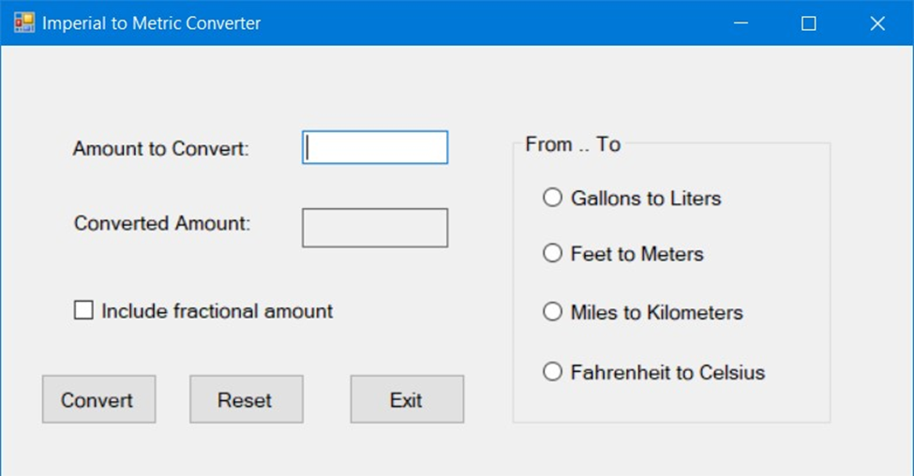Click the app icon in the title bar

point(23,22)
